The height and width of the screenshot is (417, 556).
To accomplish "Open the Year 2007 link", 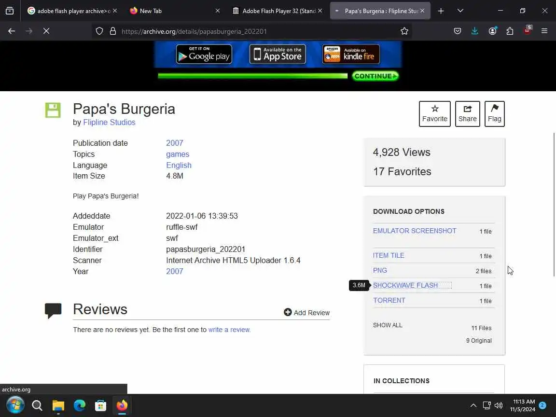I will [174, 271].
